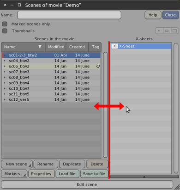The width and height of the screenshot is (180, 190).
Task: Focus the Name search input field
Action: [69, 15]
